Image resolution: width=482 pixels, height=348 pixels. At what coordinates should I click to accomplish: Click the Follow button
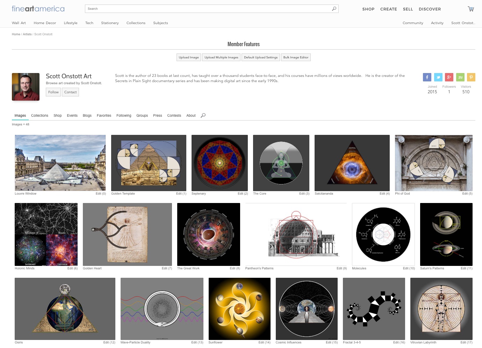53,92
